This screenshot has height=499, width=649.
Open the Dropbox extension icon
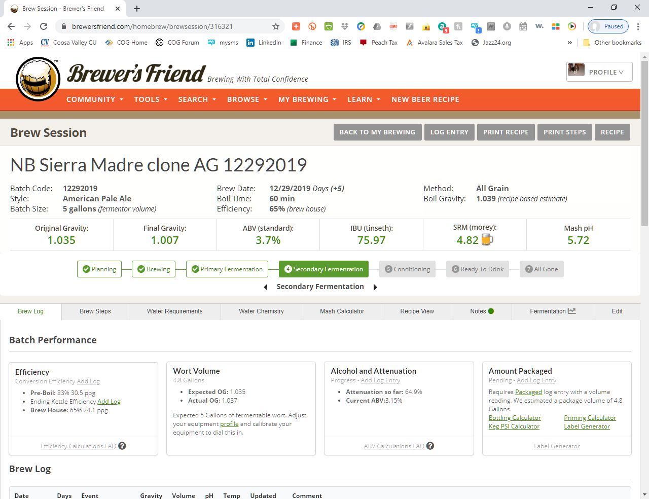coord(345,26)
